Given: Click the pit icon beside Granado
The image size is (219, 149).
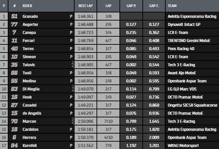Looking at the screenshot, I should pyautogui.click(x=71, y=16).
